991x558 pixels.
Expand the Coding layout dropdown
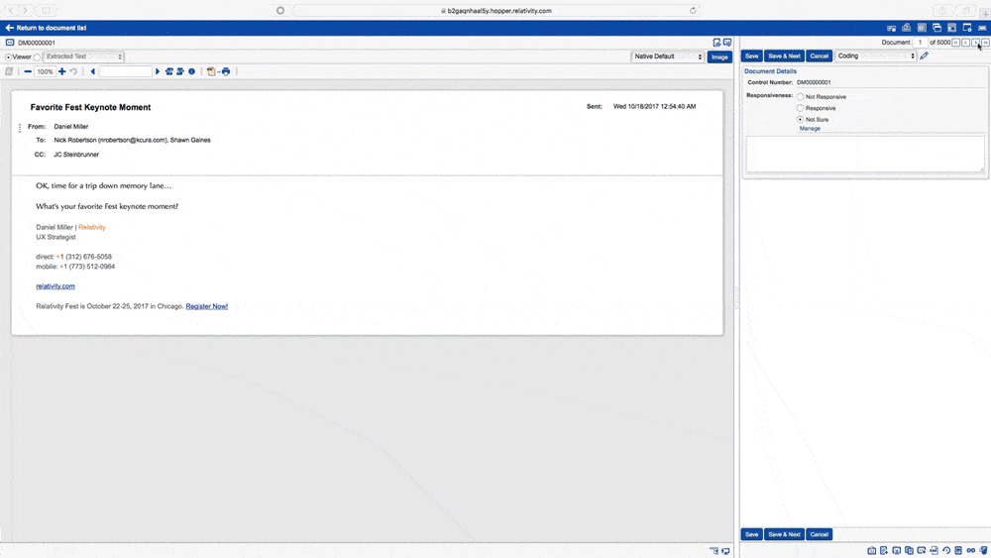coord(876,56)
